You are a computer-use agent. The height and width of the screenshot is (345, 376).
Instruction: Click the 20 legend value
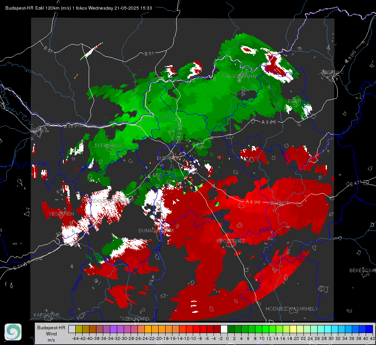pyautogui.click(x=296, y=338)
